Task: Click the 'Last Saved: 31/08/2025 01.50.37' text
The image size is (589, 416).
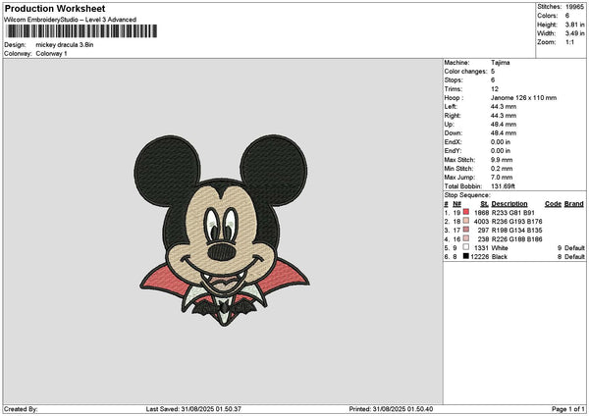Action: [x=193, y=409]
